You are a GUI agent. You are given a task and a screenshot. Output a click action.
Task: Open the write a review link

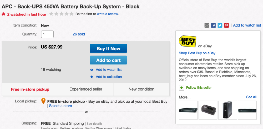[108, 14]
